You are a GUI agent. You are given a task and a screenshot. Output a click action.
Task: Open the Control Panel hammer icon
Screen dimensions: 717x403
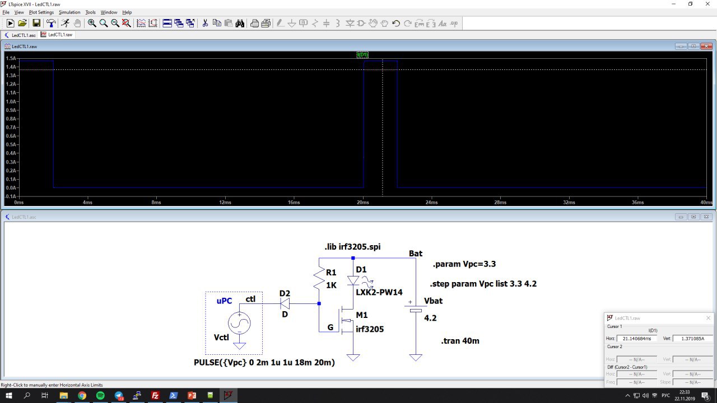(51, 23)
